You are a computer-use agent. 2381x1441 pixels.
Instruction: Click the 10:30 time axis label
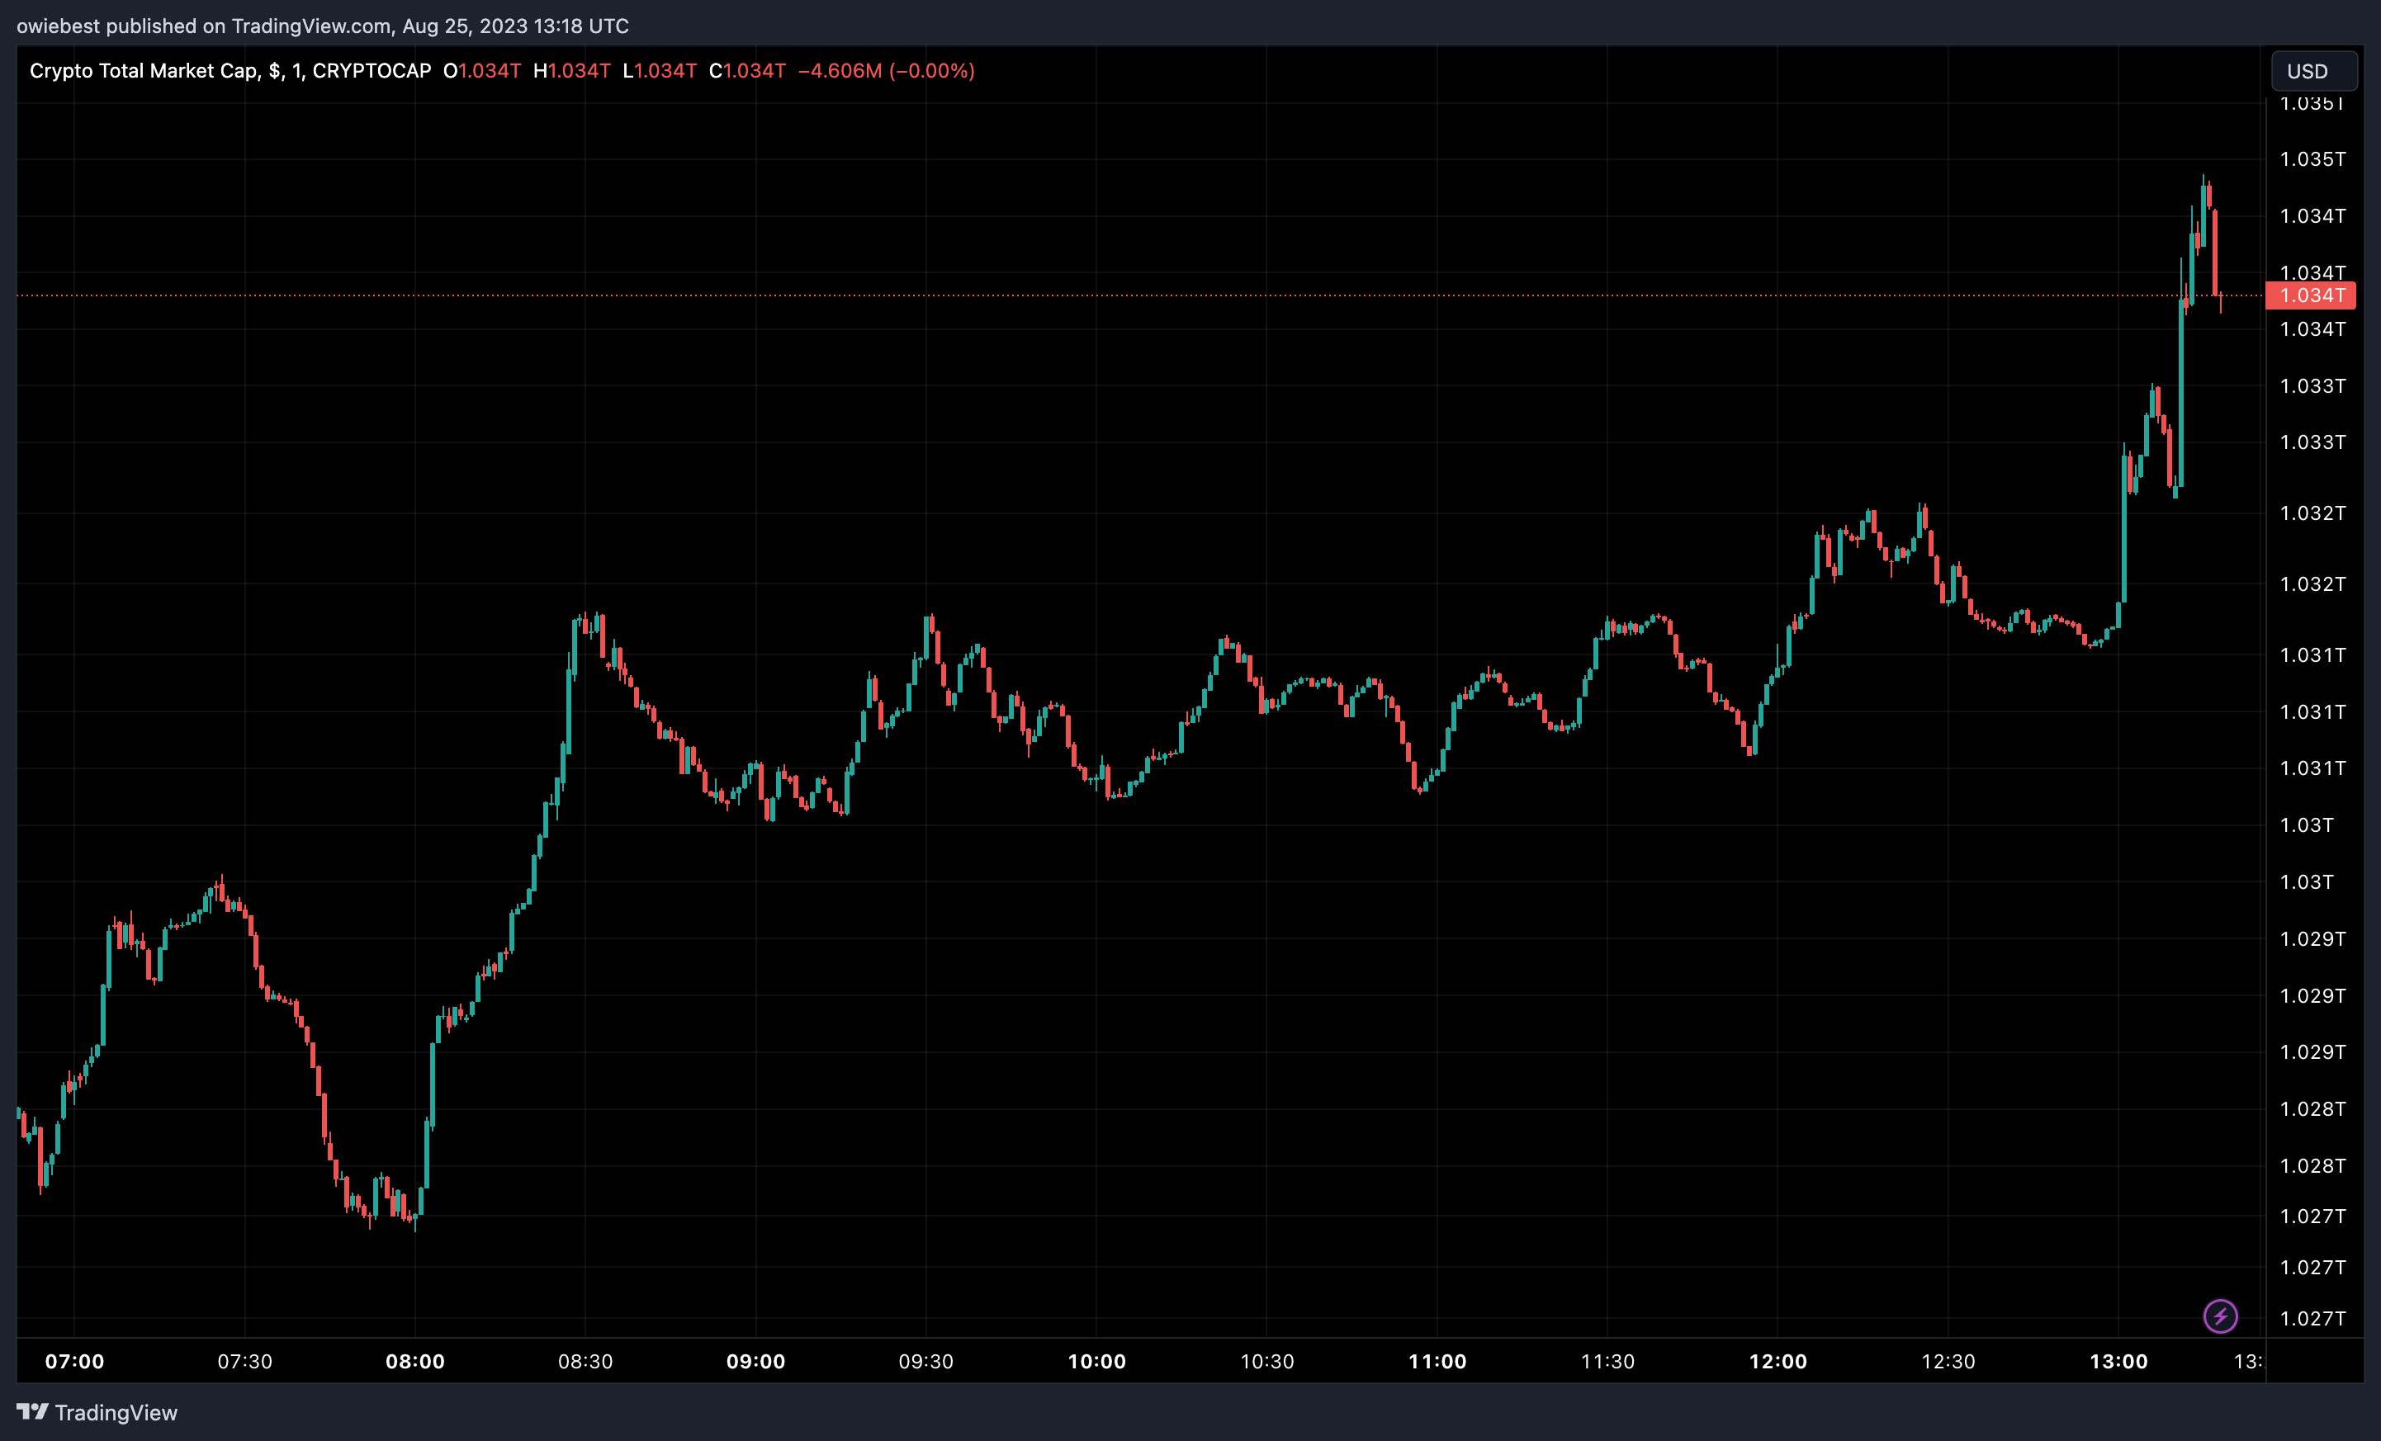(x=1266, y=1362)
